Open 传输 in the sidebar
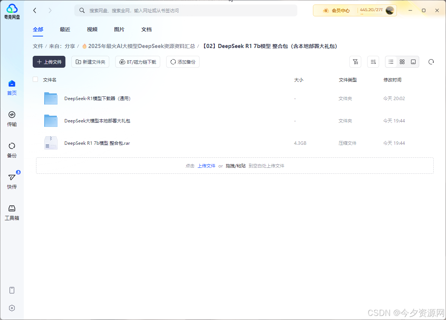This screenshot has height=320, width=446. (x=12, y=119)
